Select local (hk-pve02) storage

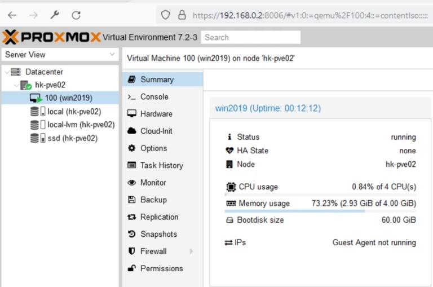coord(74,112)
